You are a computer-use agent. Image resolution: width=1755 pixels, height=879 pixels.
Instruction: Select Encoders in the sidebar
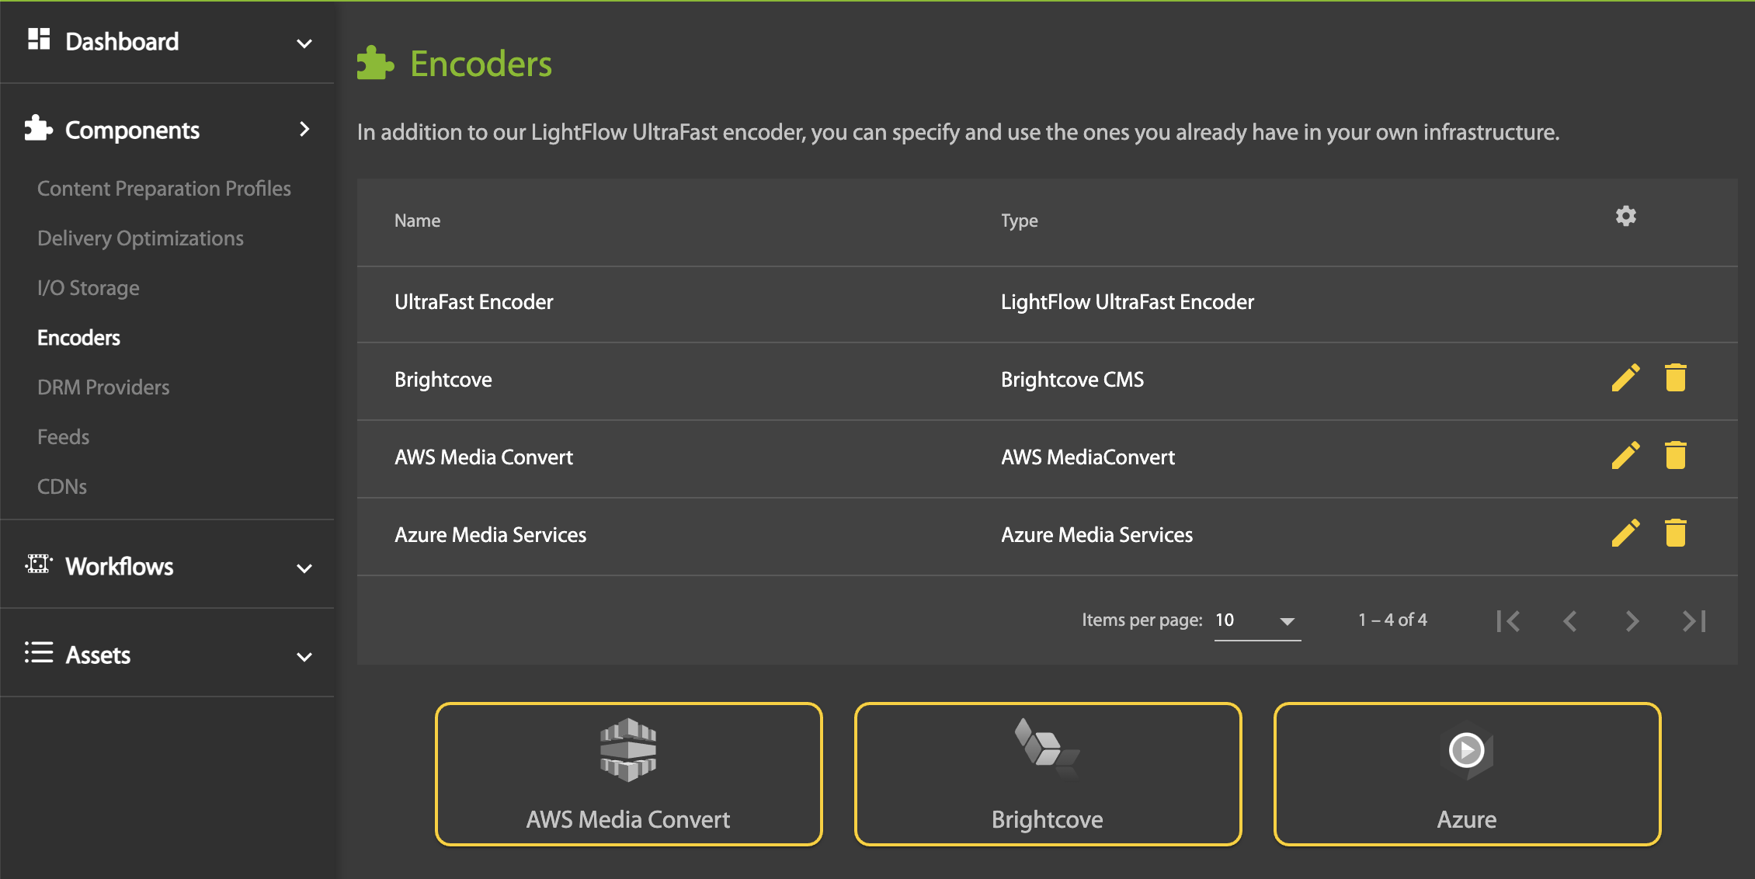click(78, 337)
